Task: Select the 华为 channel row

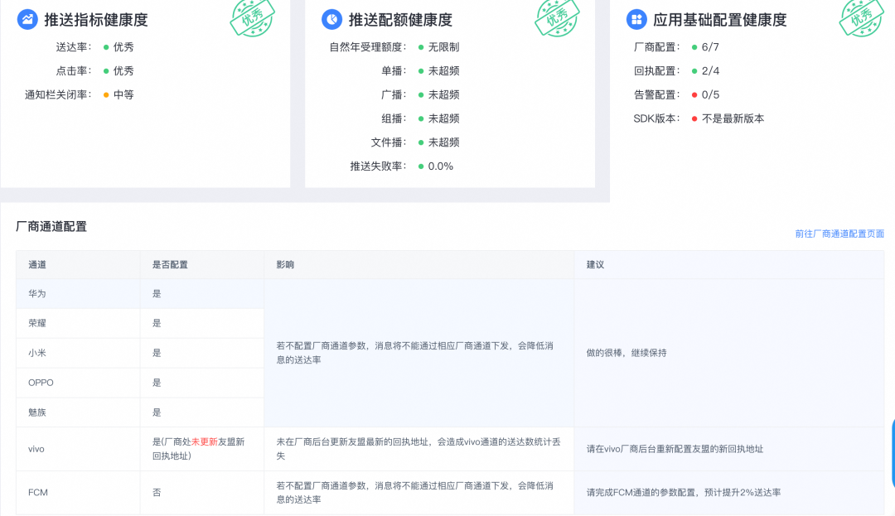Action: click(x=140, y=294)
